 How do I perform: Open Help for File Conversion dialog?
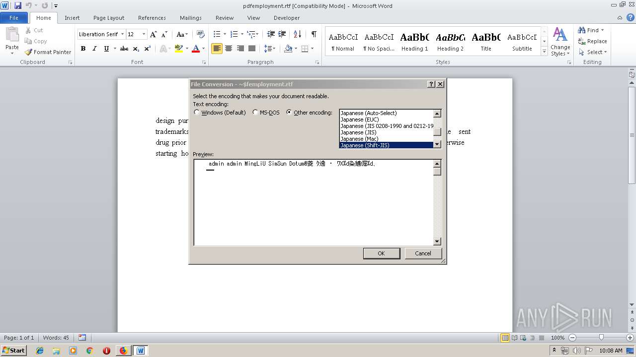click(x=431, y=84)
